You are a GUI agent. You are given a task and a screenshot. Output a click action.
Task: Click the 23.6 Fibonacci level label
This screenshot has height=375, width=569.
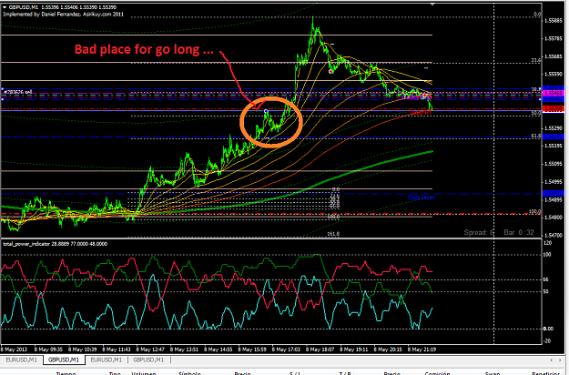[x=536, y=61]
